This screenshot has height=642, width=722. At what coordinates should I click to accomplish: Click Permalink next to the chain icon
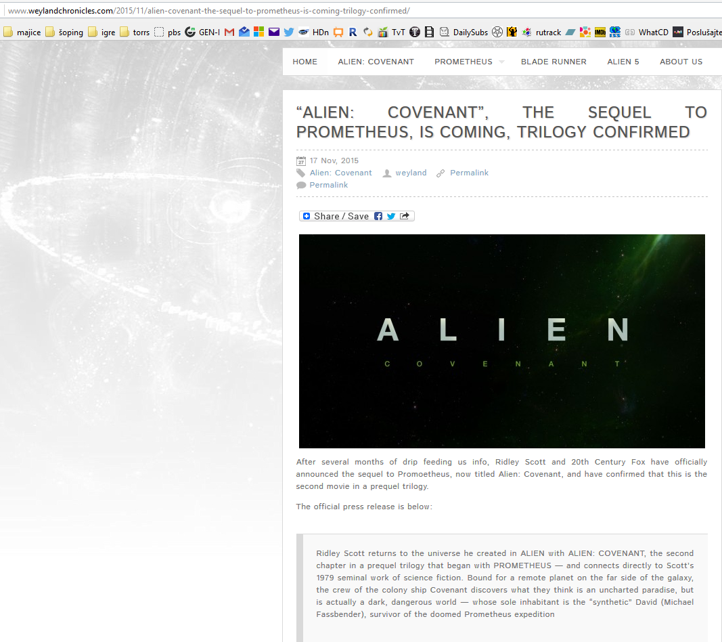pos(469,173)
